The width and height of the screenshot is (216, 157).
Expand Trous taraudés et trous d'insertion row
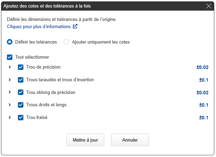[x=10, y=80]
